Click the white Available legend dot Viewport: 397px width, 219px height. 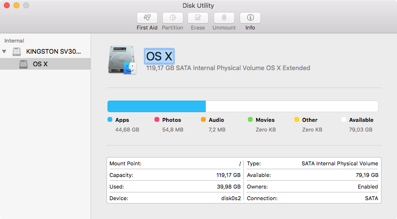click(x=344, y=119)
